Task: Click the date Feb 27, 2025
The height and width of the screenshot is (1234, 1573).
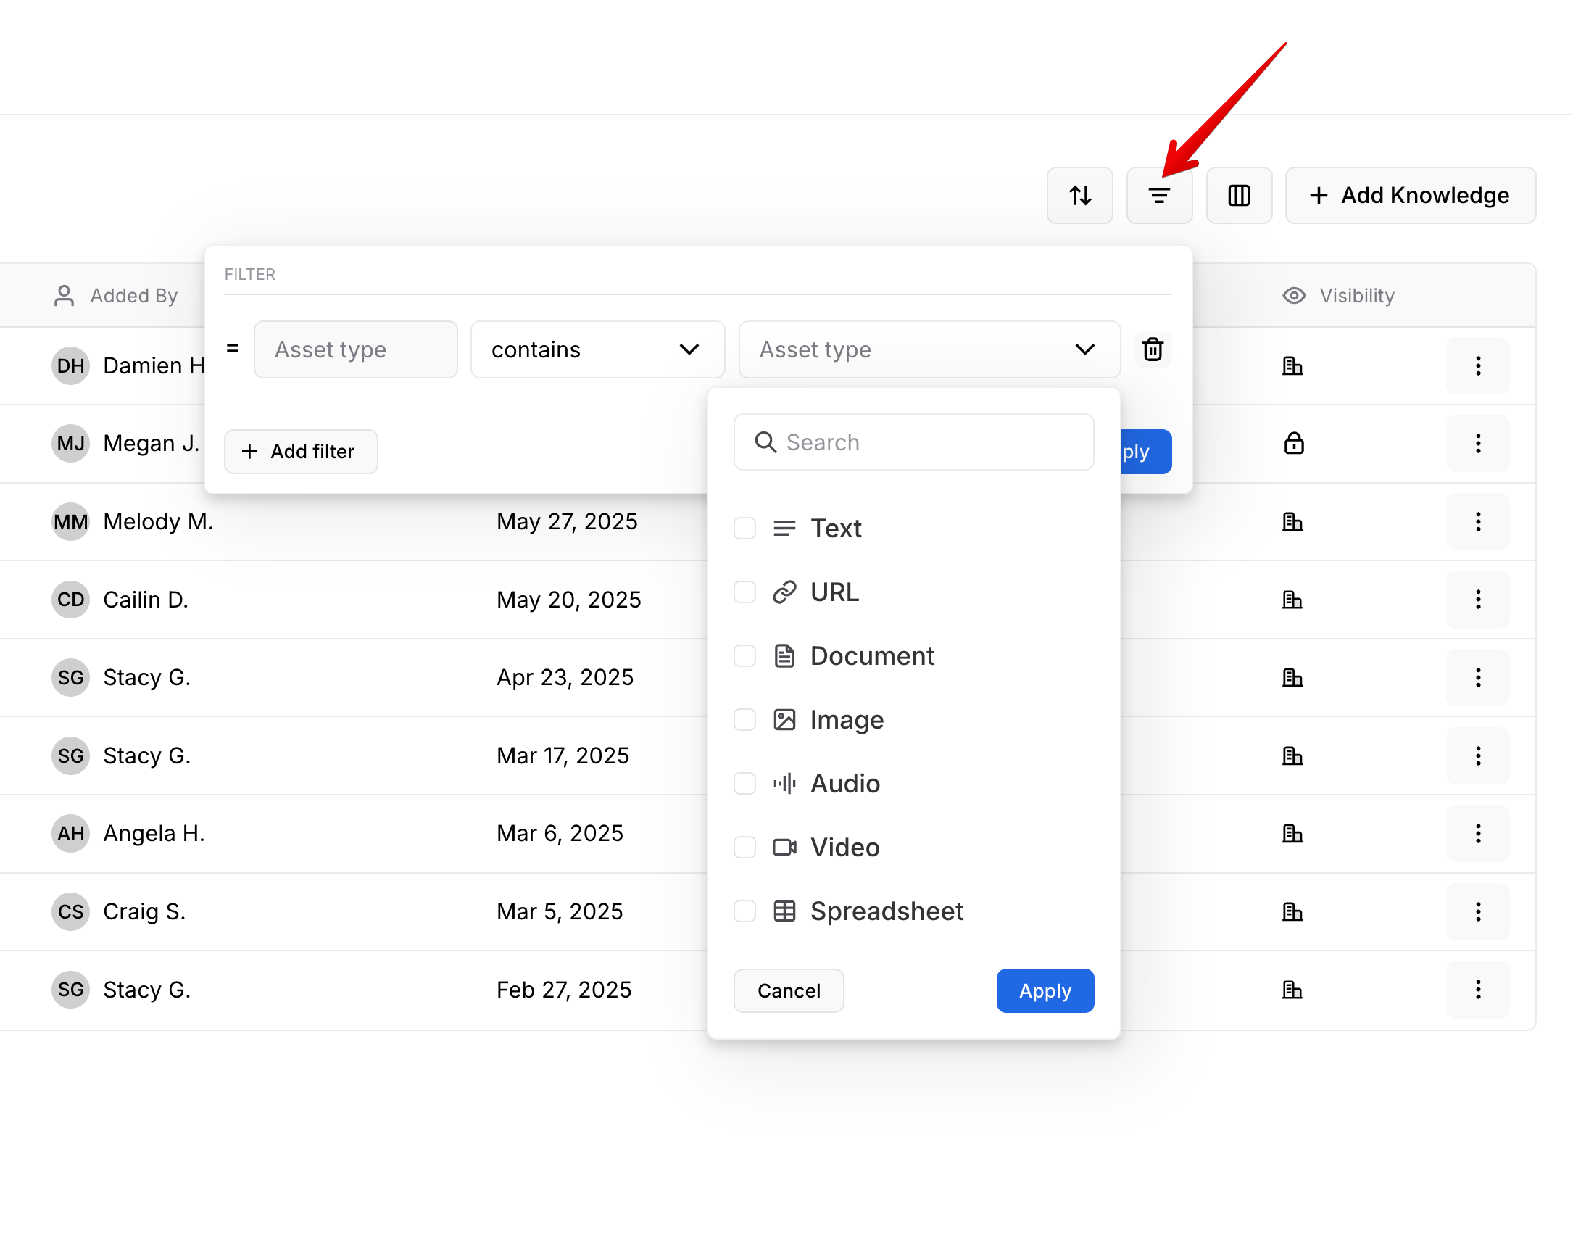Action: click(x=564, y=990)
